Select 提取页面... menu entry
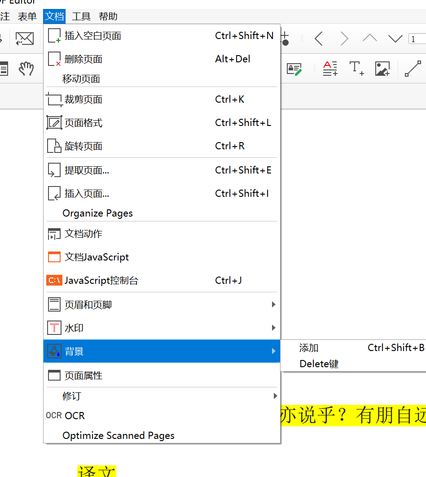Screen dimensions: 426x477 coord(162,170)
